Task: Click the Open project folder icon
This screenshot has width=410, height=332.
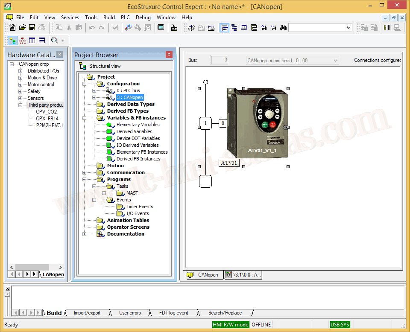Action: [x=22, y=28]
